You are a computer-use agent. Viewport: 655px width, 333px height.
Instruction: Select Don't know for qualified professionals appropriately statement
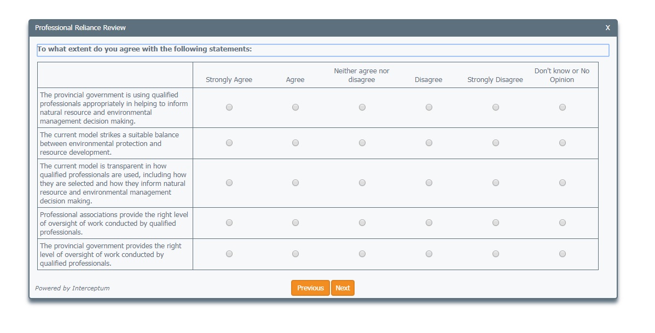[563, 108]
